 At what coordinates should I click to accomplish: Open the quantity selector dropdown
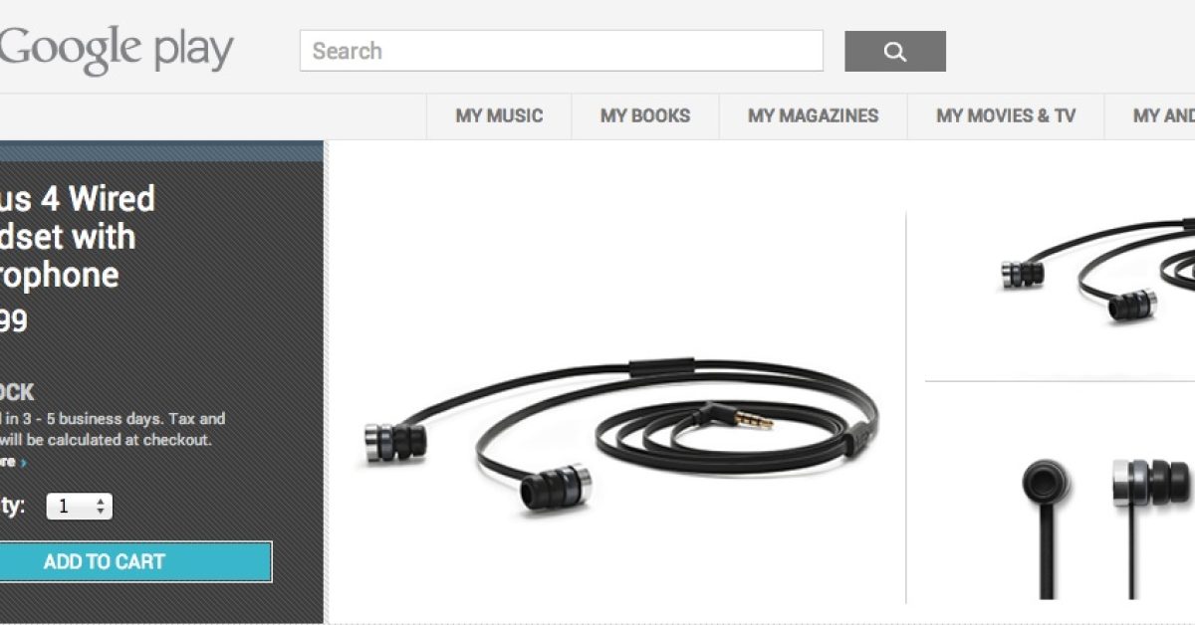pyautogui.click(x=80, y=507)
